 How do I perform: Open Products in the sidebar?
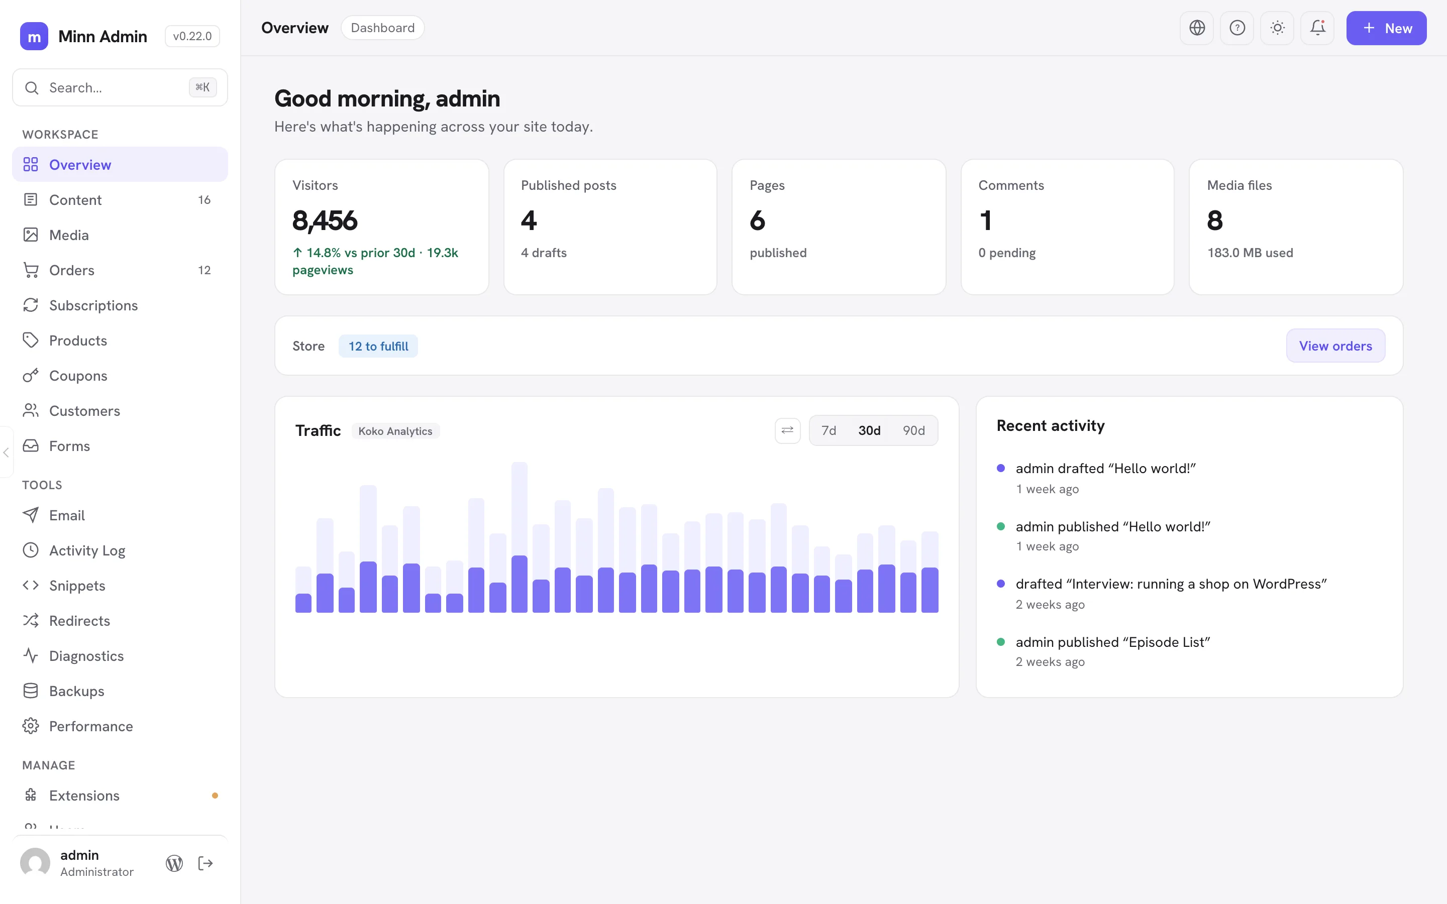click(120, 341)
